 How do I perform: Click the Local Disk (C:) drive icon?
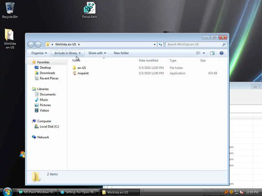tap(37, 127)
